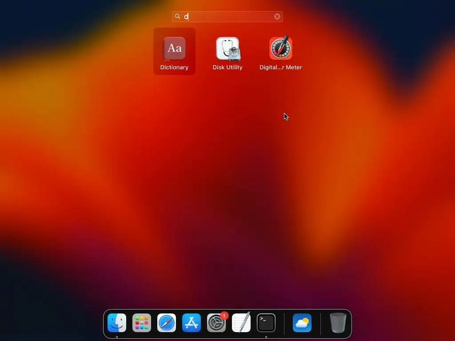Launch Disk Utility from search results
The height and width of the screenshot is (341, 455).
(227, 49)
